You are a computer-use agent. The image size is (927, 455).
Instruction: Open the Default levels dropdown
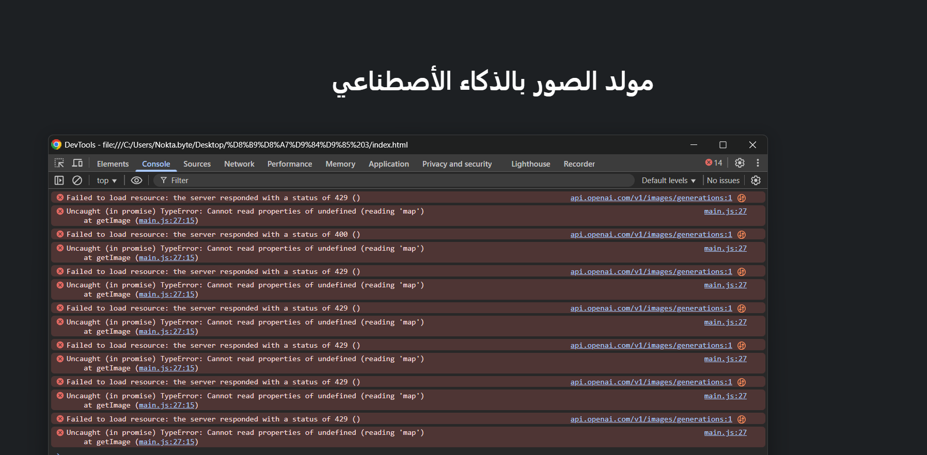[668, 181]
